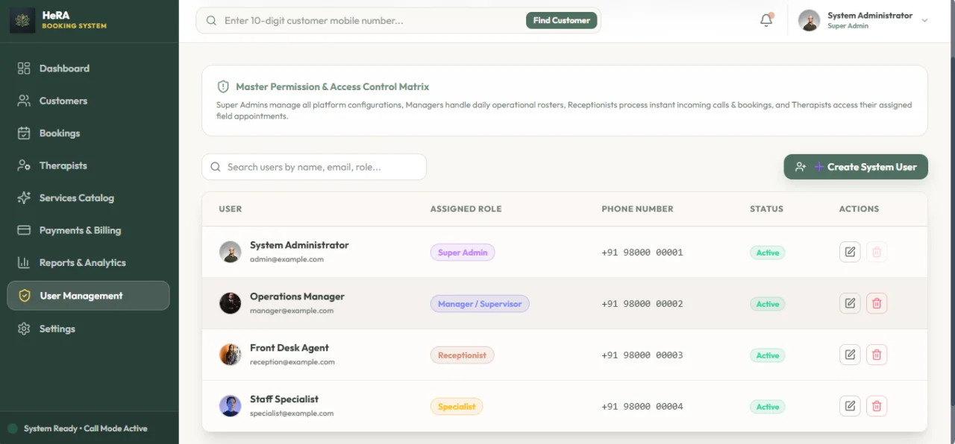Click phone number +91 98000 00001
The image size is (955, 444).
[x=642, y=253]
